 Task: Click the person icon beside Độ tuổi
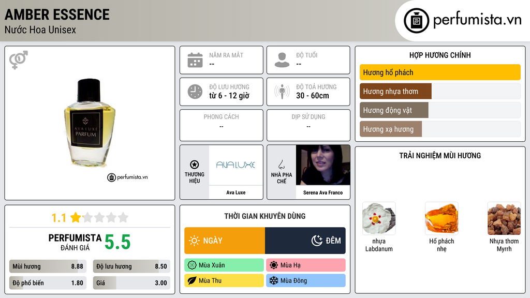pyautogui.click(x=282, y=60)
